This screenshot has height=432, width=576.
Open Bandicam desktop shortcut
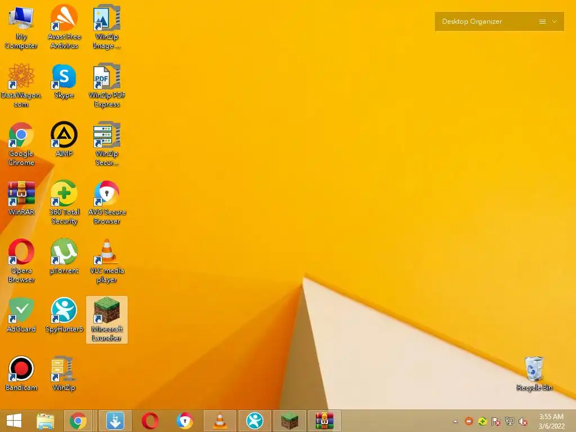[x=21, y=373]
